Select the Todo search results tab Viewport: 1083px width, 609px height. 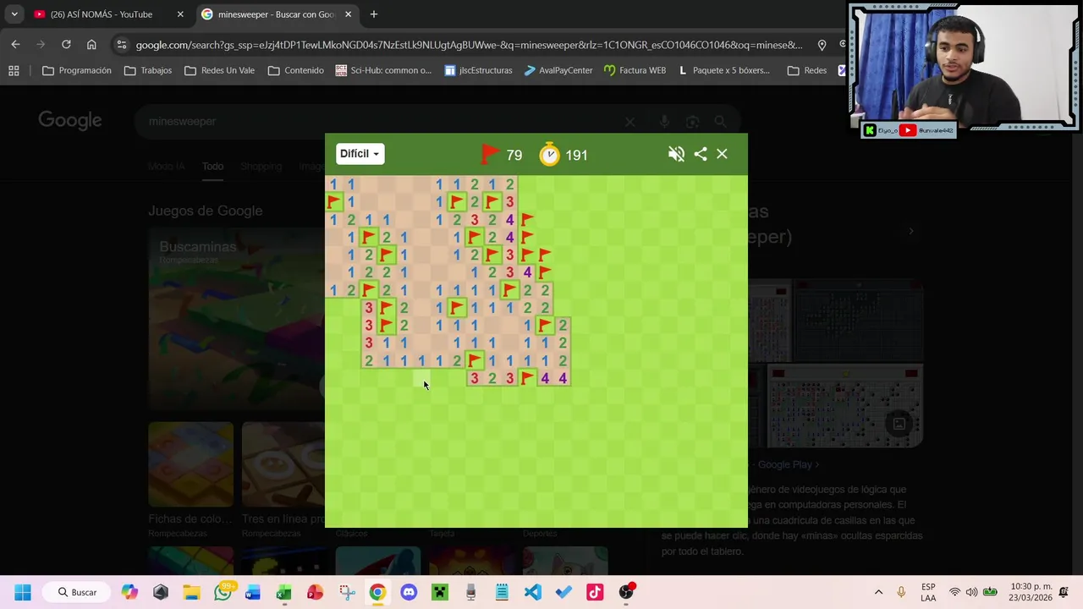tap(212, 167)
